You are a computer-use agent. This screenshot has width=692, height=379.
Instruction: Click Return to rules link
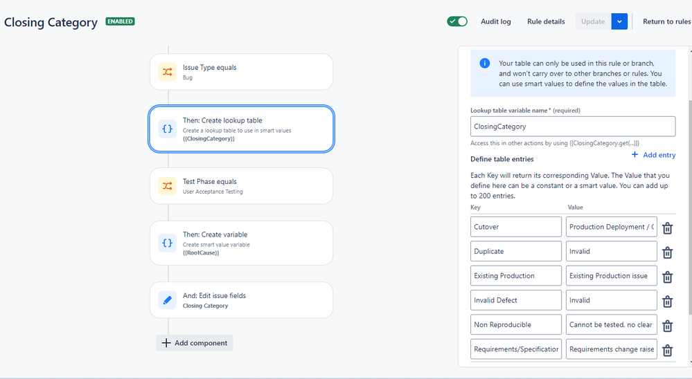coord(667,21)
